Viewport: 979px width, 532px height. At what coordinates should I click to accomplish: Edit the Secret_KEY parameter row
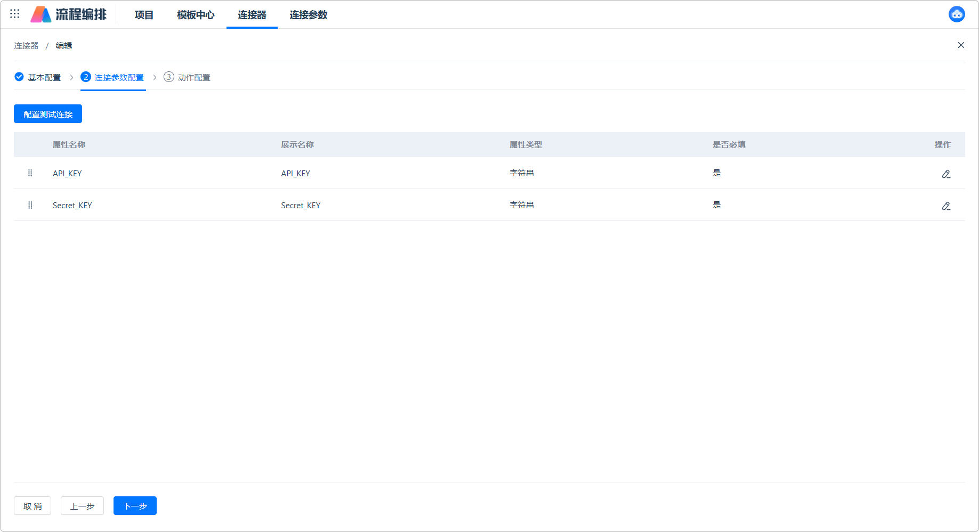(945, 206)
